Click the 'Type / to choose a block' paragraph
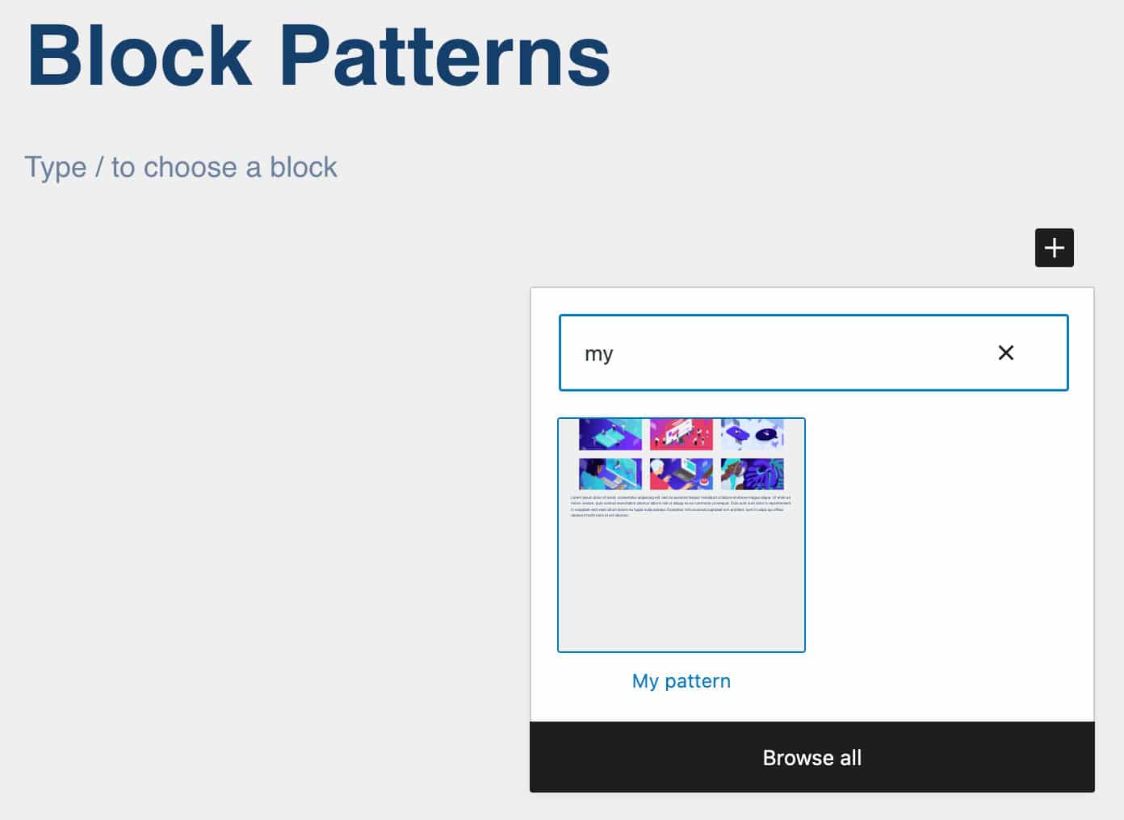 point(182,167)
